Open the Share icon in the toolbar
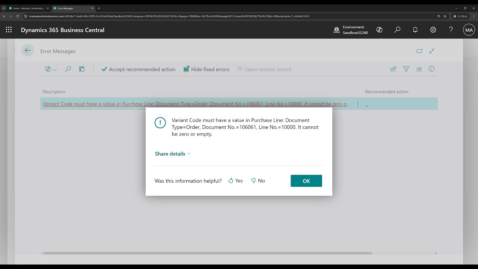The height and width of the screenshot is (269, 478). tap(393, 69)
